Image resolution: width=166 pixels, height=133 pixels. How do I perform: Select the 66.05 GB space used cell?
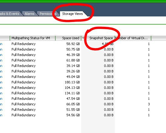73,104
